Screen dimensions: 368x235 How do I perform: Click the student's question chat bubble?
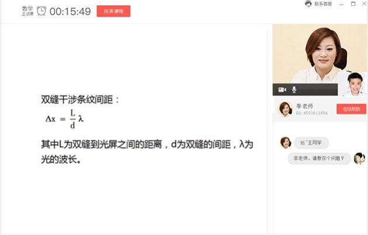pyautogui.click(x=319, y=159)
